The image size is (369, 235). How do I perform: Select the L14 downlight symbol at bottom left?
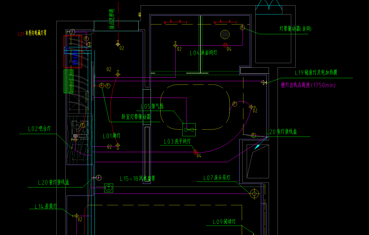point(76,216)
